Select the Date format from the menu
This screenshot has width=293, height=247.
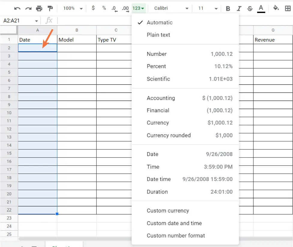tap(153, 154)
